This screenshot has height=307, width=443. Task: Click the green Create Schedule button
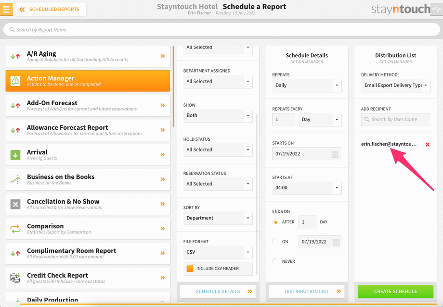point(395,292)
